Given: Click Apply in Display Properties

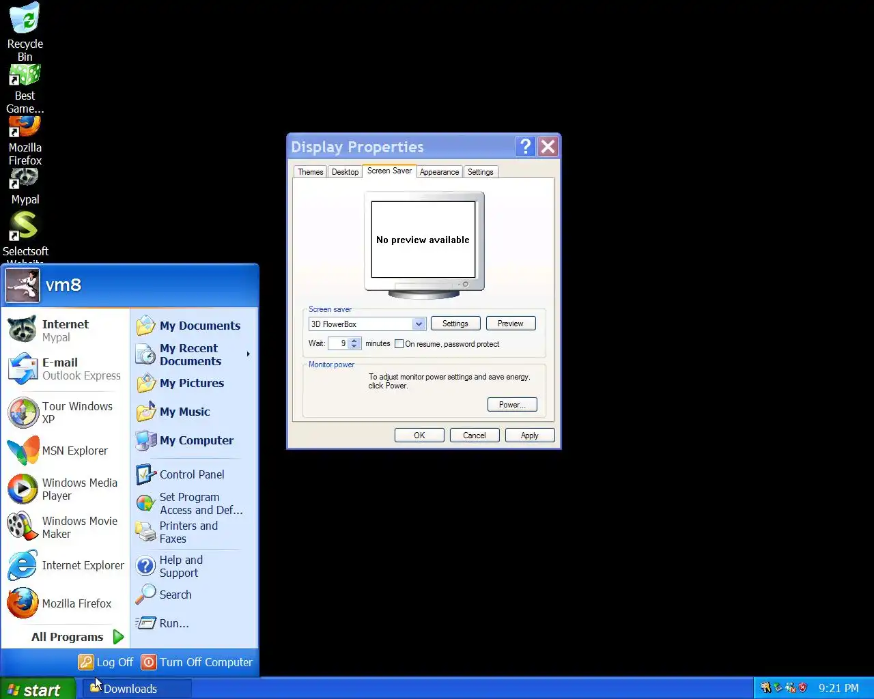Looking at the screenshot, I should click(x=530, y=436).
